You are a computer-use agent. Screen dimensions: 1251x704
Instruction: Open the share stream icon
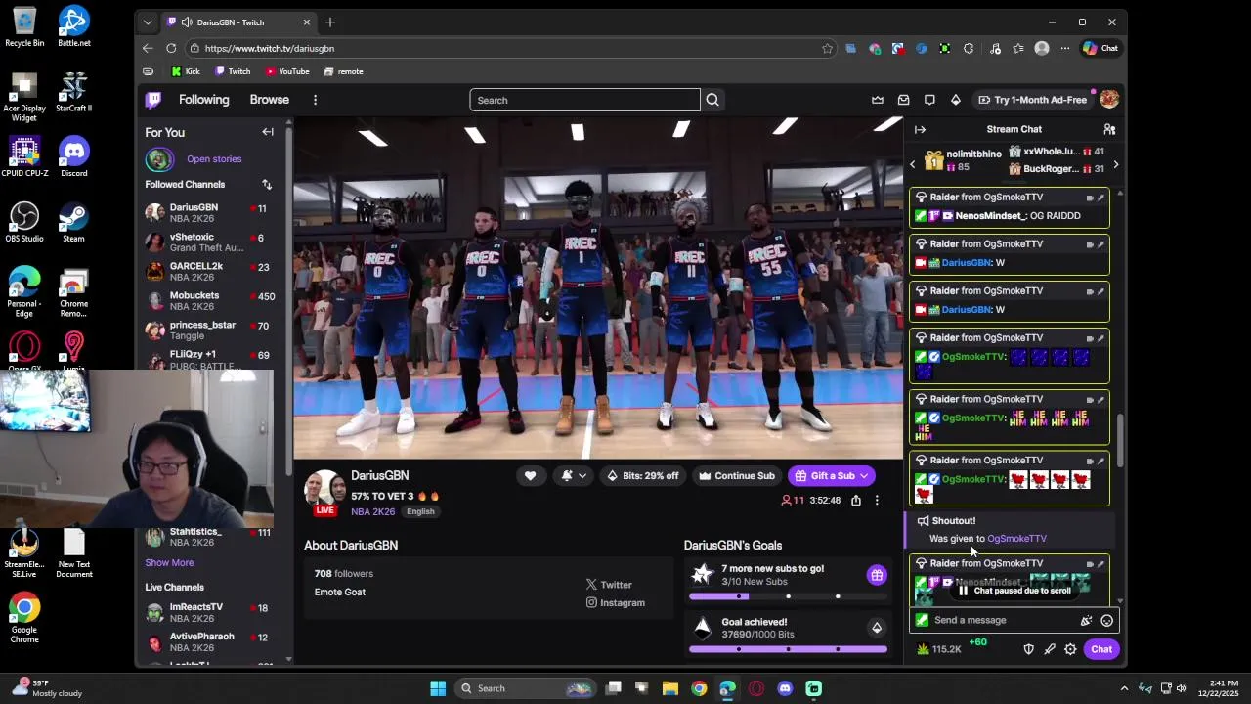pyautogui.click(x=855, y=501)
